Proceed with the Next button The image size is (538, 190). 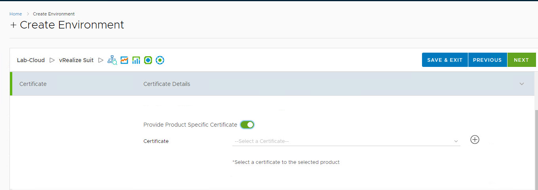pos(521,60)
